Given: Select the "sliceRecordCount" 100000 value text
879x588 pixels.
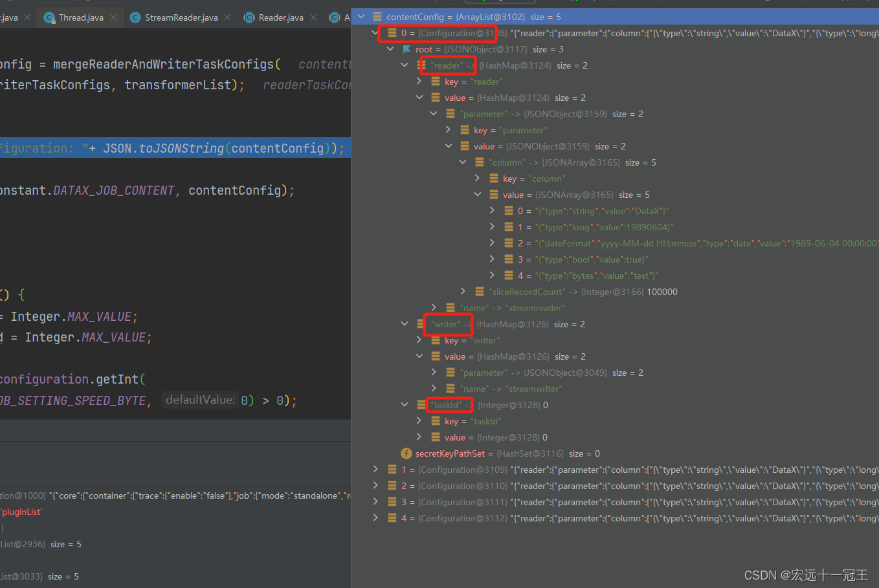Looking at the screenshot, I should pos(662,292).
